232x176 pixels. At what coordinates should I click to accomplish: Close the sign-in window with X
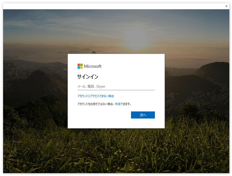(x=226, y=6)
